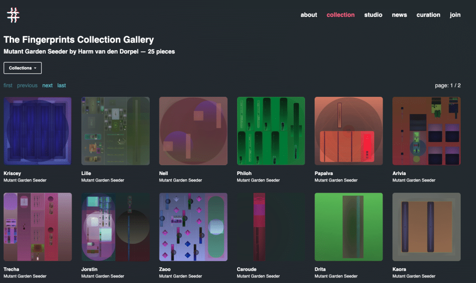The image size is (476, 283).
Task: Click the Mutant Garden Seeder 25 pieces subtitle
Action: pyautogui.click(x=89, y=51)
